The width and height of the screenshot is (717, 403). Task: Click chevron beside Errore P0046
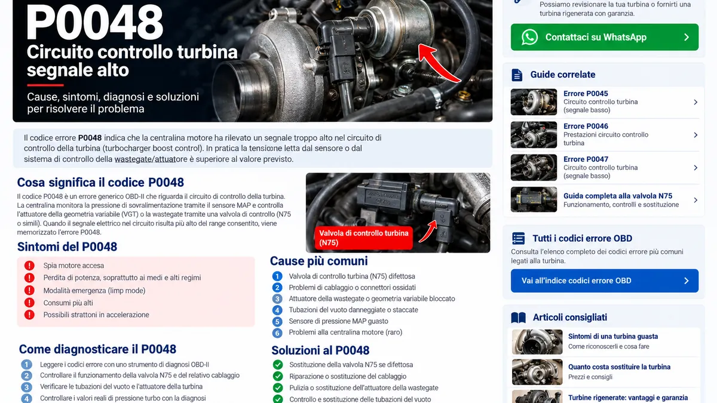(x=695, y=135)
